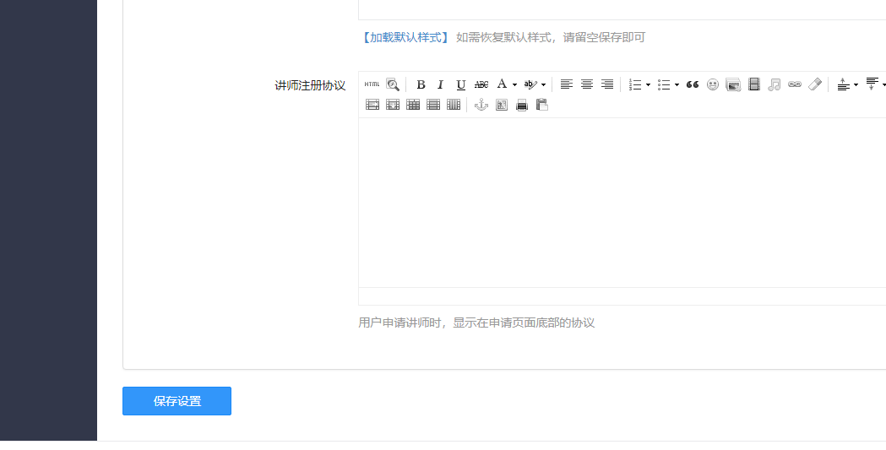Viewport: 886px width, 450px height.
Task: Click paragraph spacing before icon
Action: tap(844, 84)
